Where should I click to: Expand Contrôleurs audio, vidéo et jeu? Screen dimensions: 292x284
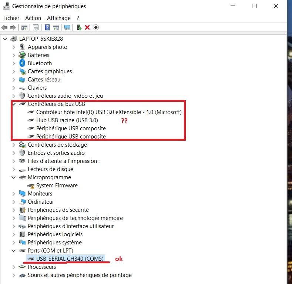(x=14, y=96)
